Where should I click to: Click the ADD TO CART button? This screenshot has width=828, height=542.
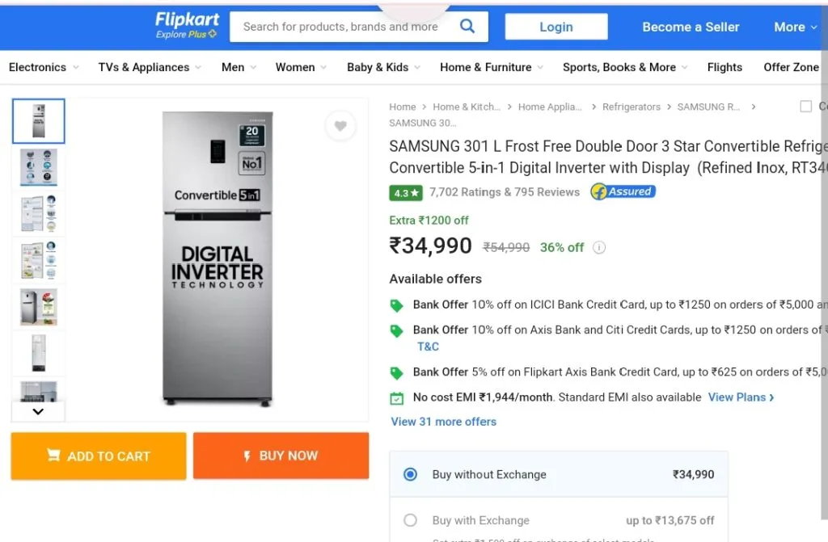click(99, 456)
